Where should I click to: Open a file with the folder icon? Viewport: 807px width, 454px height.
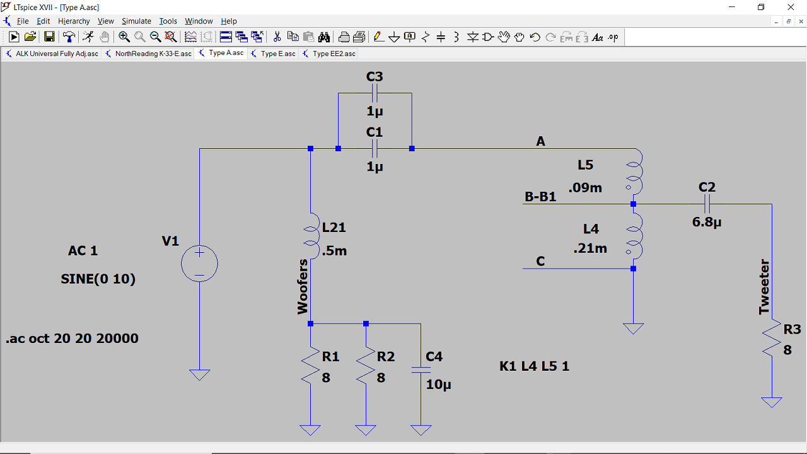(x=30, y=37)
